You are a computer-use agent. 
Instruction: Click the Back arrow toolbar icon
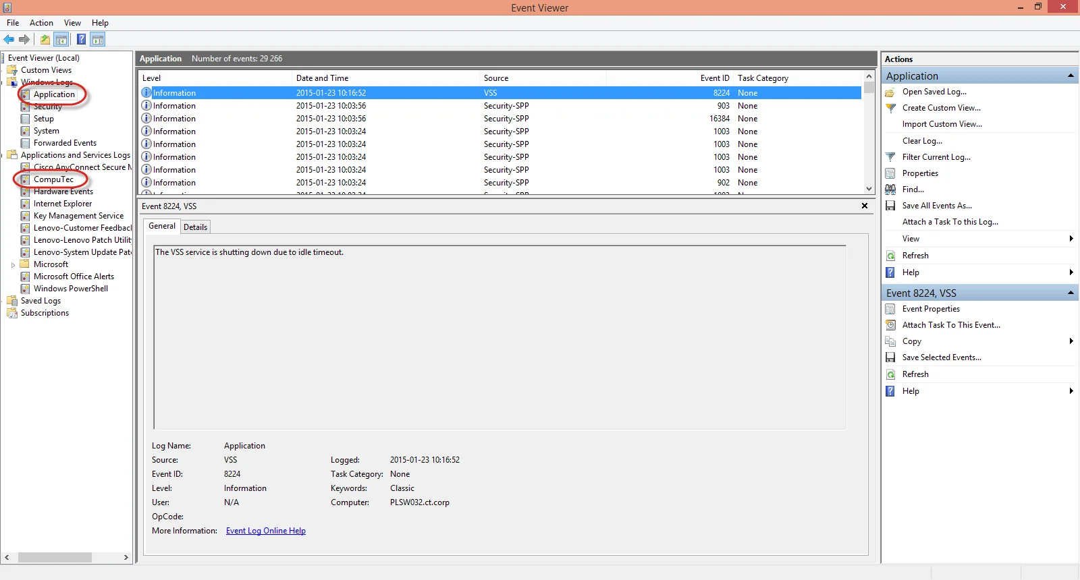click(9, 40)
